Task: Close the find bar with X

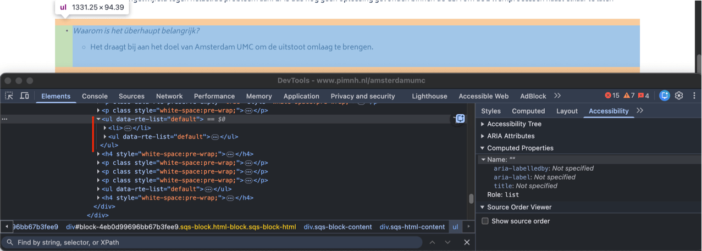Action: (x=467, y=242)
